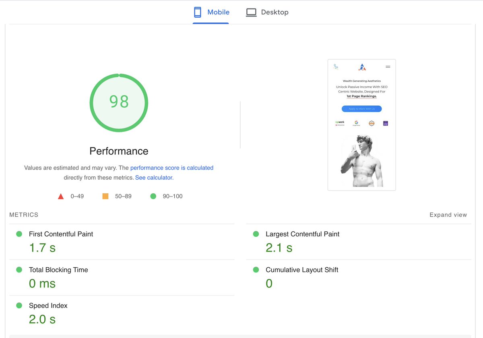Click green dot beside First Contentful Paint

(19, 234)
